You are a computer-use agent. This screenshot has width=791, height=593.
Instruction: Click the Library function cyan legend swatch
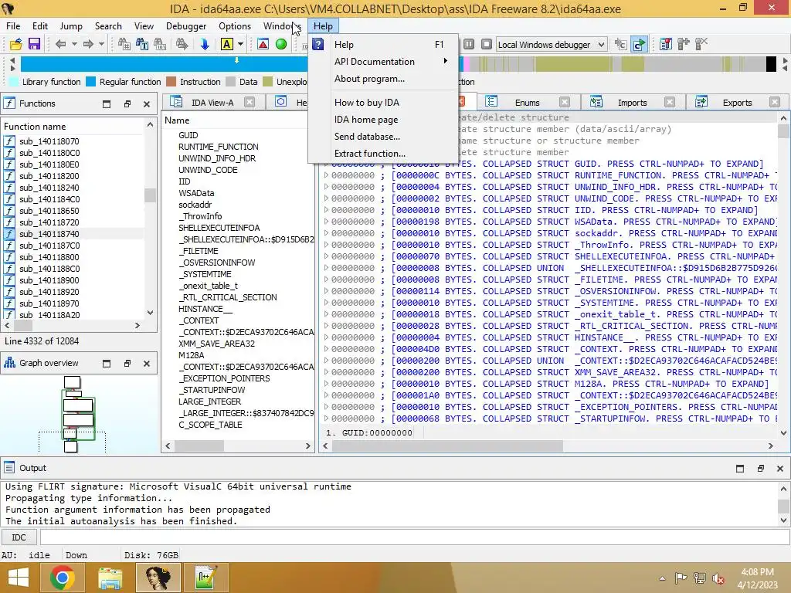(x=14, y=82)
